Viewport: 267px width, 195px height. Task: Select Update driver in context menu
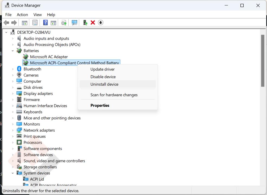coord(103,69)
